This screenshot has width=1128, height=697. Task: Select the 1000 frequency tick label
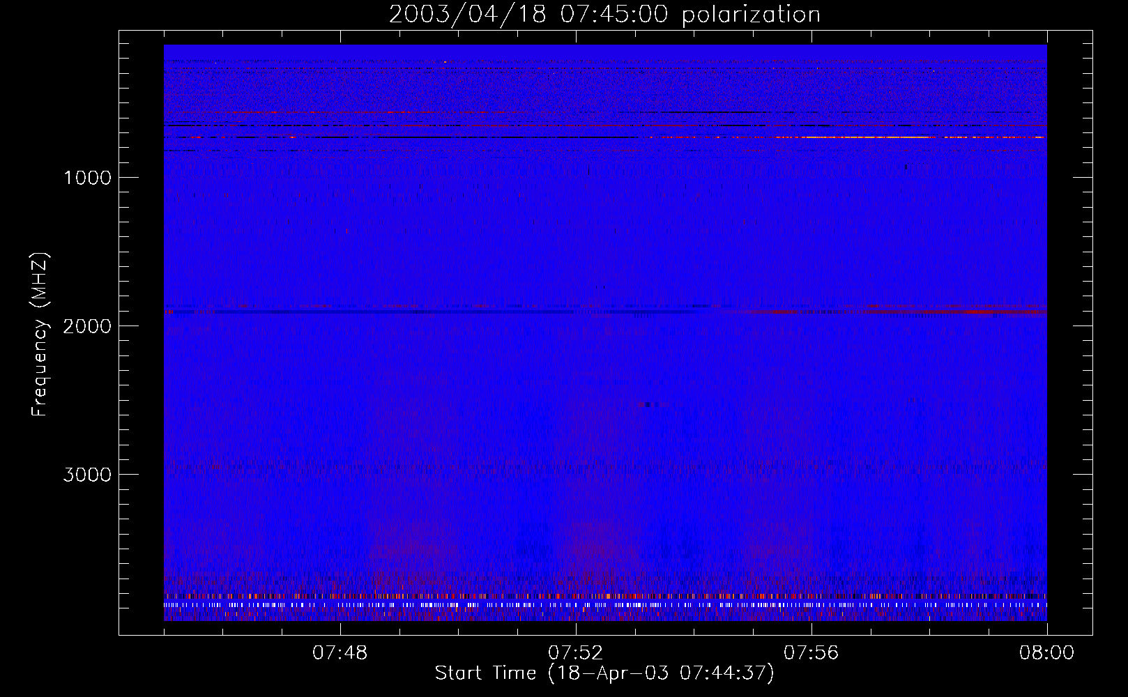click(87, 178)
